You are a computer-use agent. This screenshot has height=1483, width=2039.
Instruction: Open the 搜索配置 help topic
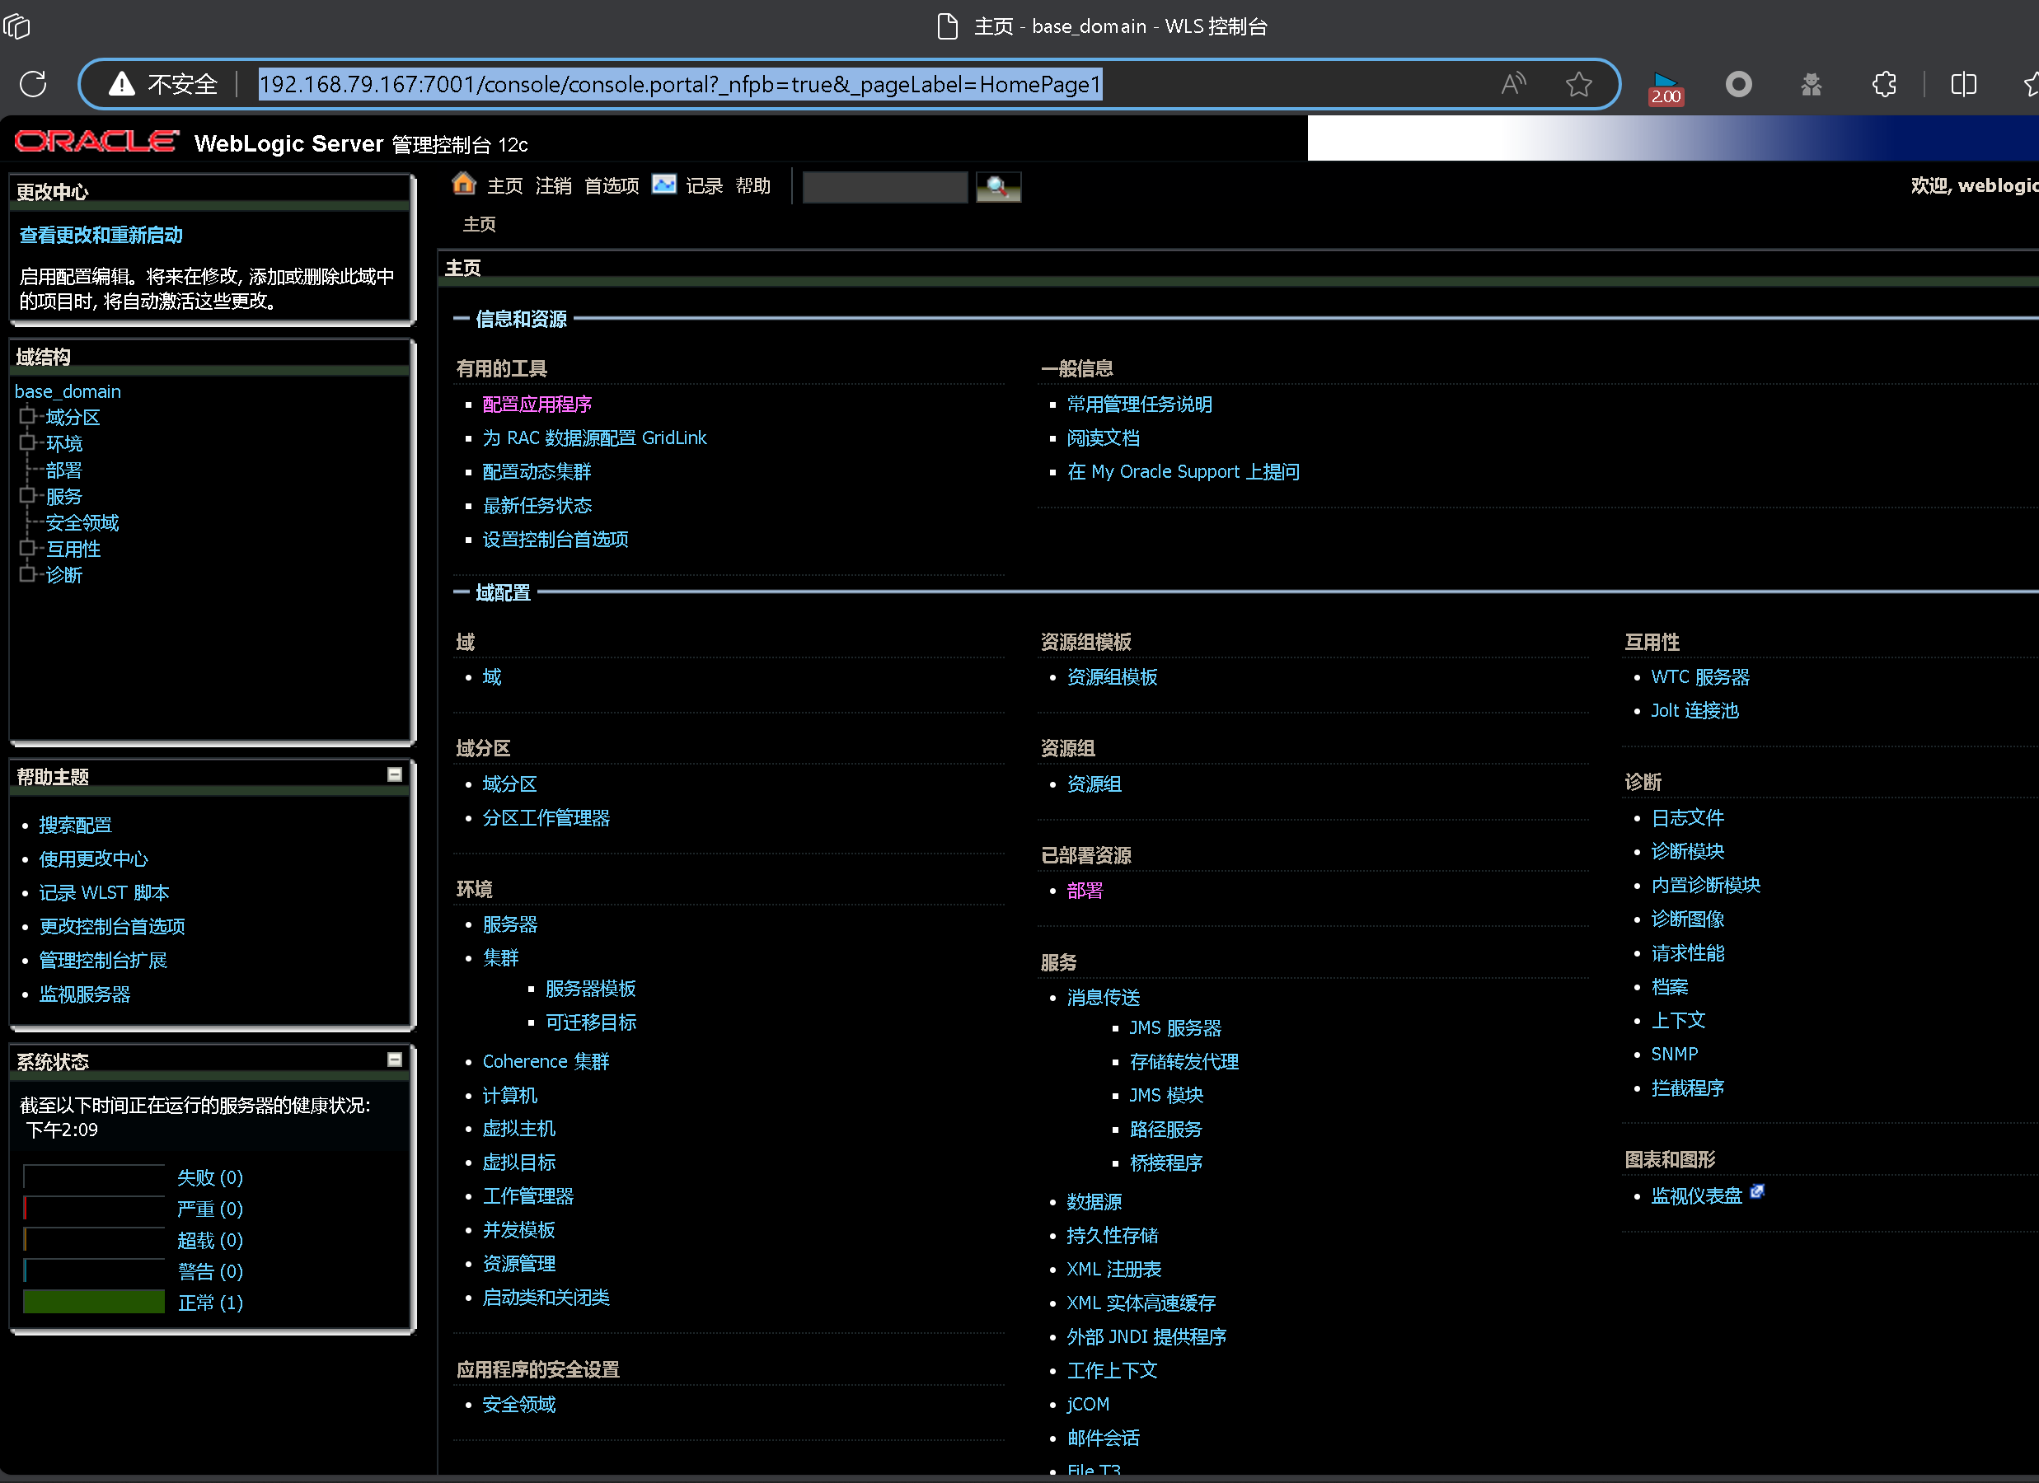click(x=76, y=825)
